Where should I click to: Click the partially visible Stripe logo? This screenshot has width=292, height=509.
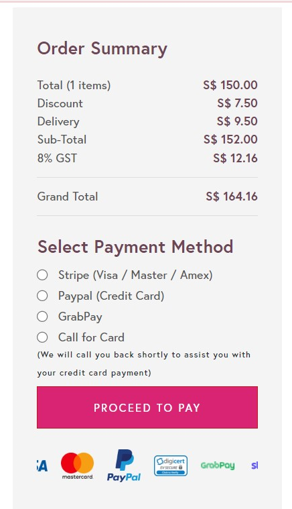[x=254, y=465]
